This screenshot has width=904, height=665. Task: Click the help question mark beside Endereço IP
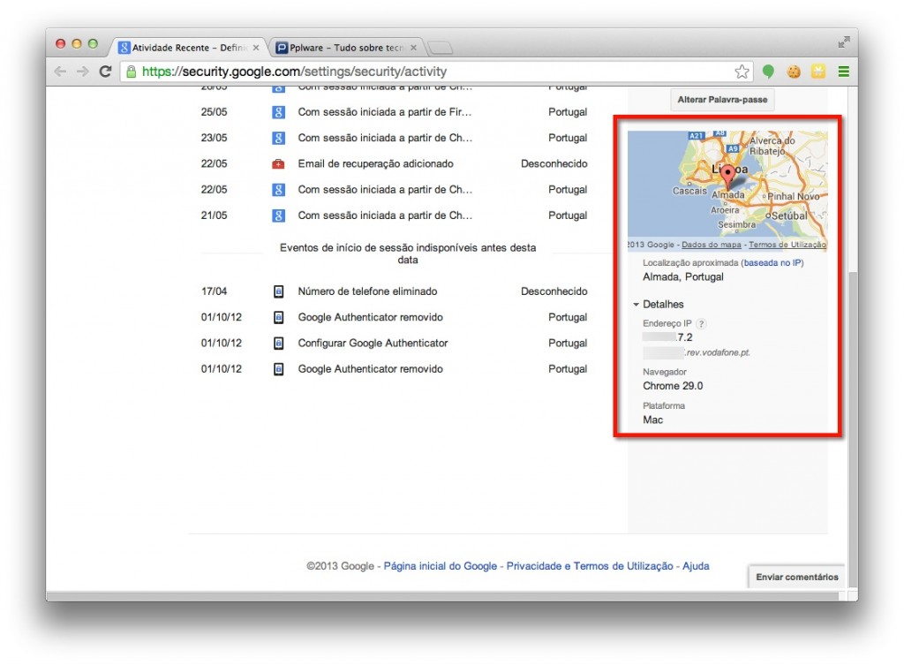[x=701, y=323]
